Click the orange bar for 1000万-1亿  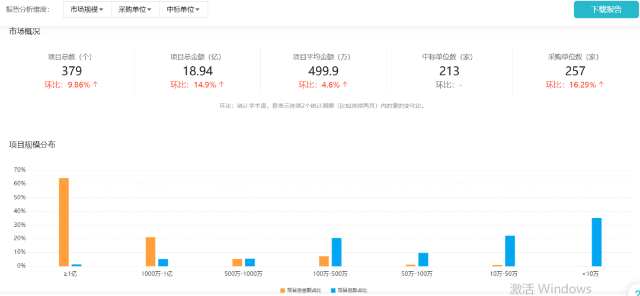151,252
